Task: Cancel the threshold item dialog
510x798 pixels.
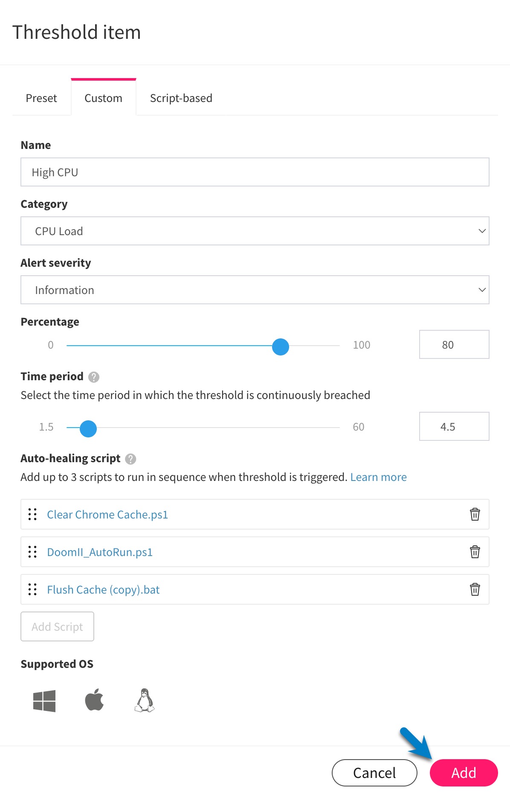Action: coord(374,772)
